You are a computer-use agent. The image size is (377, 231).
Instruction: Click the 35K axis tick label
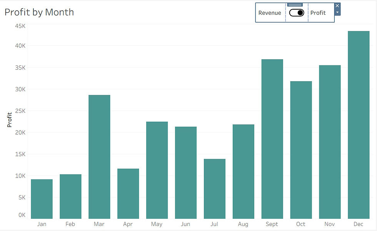pos(20,68)
